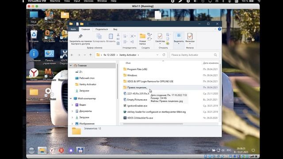283x159 pixels.
Task: Open the blue info Дополнения desktop icon
Action: click(x=34, y=55)
